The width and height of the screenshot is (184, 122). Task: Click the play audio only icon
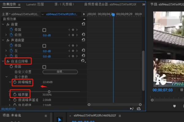click(132, 109)
